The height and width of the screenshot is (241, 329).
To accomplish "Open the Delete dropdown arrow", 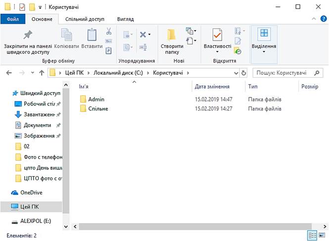I will [149, 35].
